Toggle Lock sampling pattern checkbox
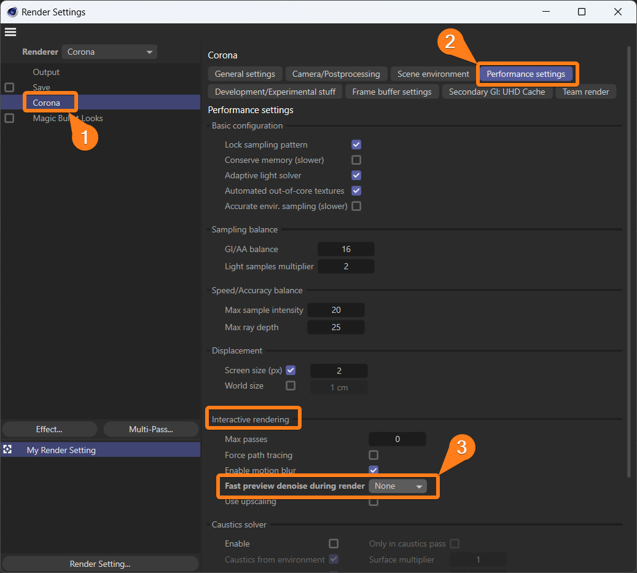This screenshot has width=637, height=573. (x=356, y=144)
